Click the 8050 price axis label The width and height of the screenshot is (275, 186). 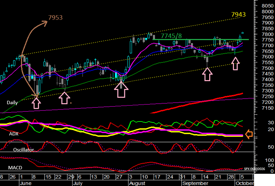point(268,6)
